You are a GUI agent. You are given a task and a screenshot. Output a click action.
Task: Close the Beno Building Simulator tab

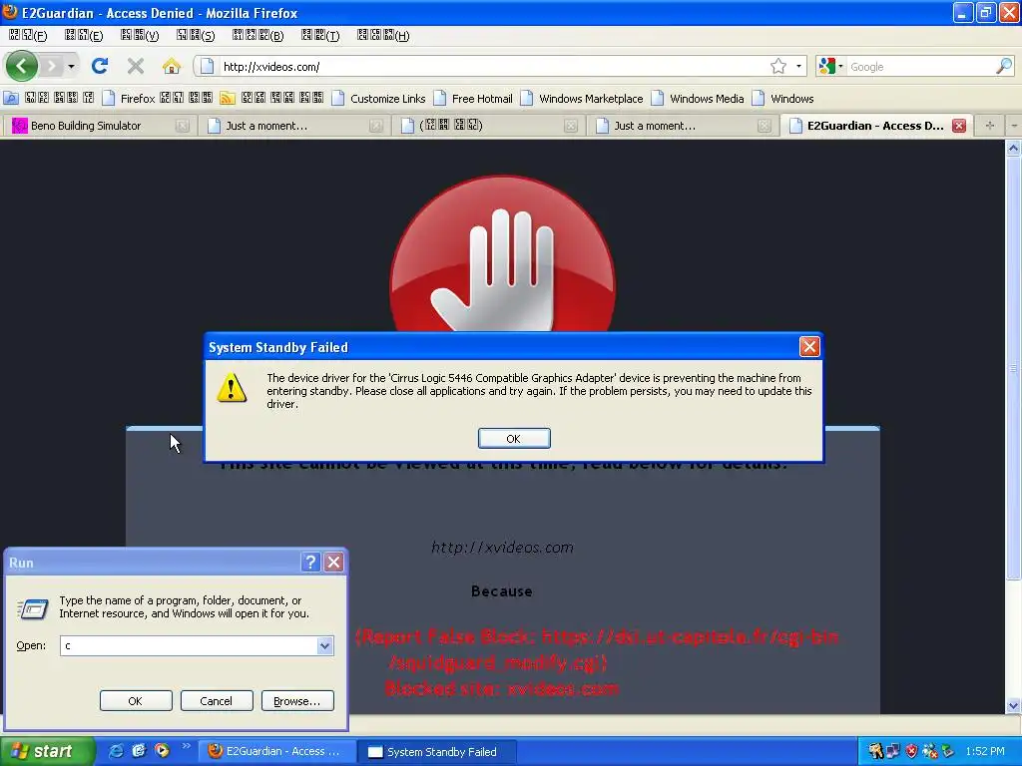pyautogui.click(x=183, y=126)
